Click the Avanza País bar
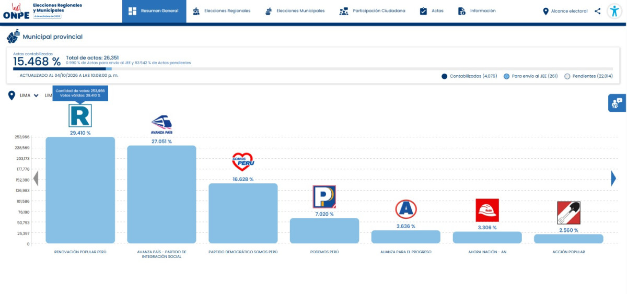627x294 pixels. click(x=161, y=194)
